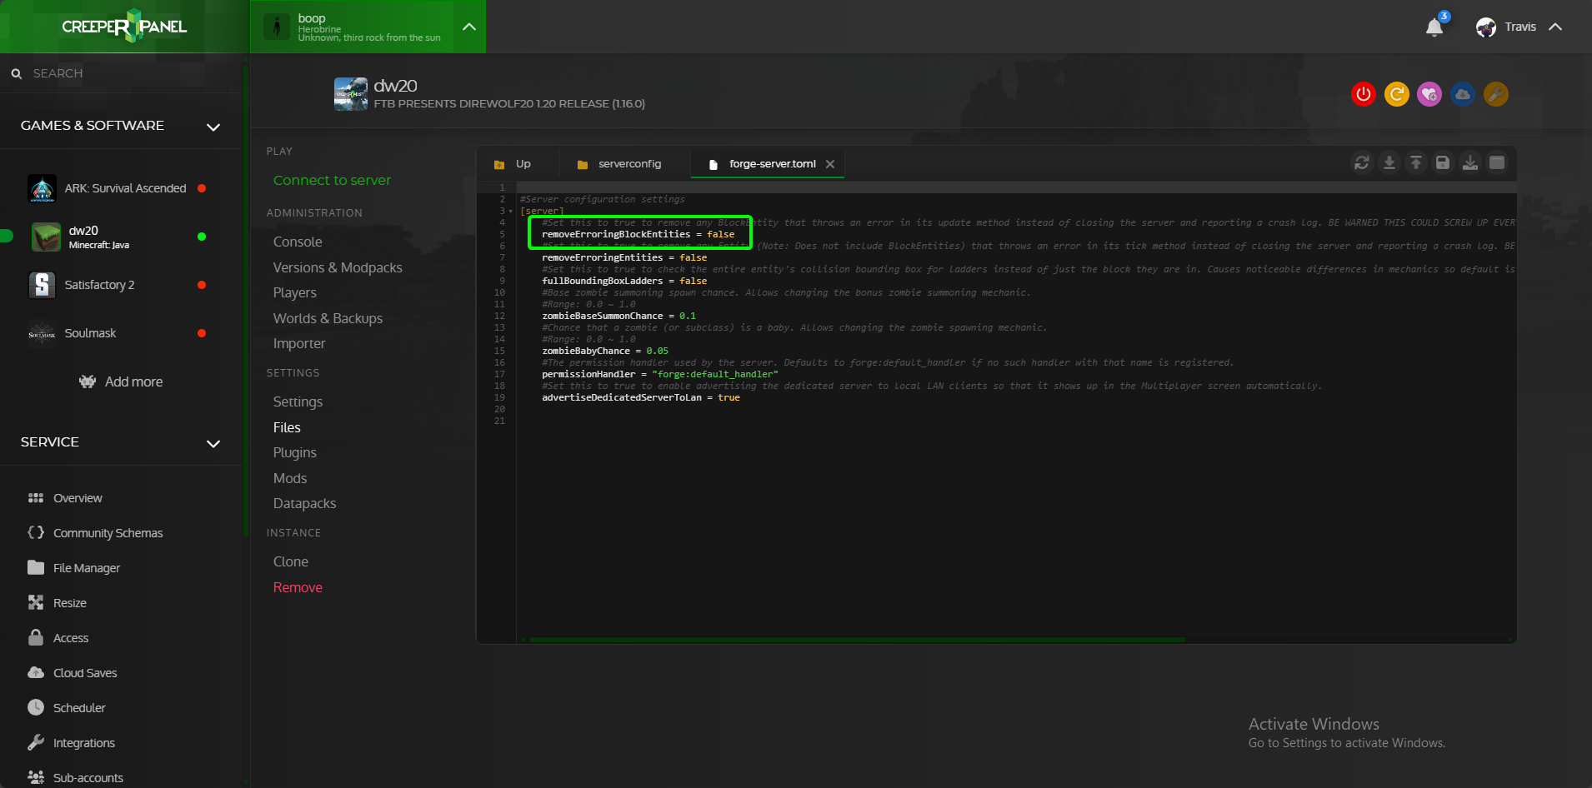Click Connect to server link
The width and height of the screenshot is (1592, 788).
click(x=332, y=180)
